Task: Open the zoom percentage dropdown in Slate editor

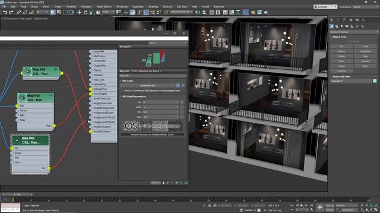Action: tap(156, 183)
